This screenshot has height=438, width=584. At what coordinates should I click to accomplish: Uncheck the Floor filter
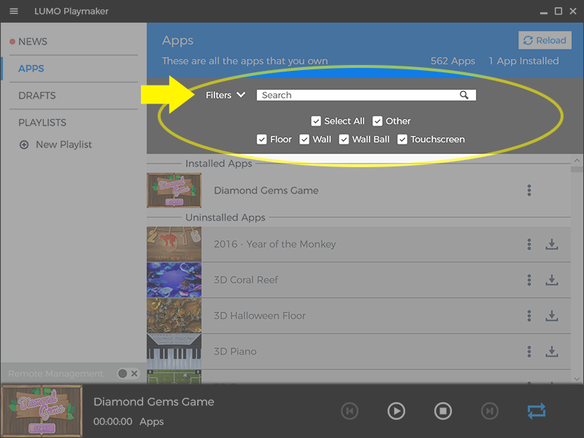point(261,139)
